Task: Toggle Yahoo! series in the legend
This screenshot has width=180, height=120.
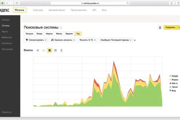Action: 174,87
